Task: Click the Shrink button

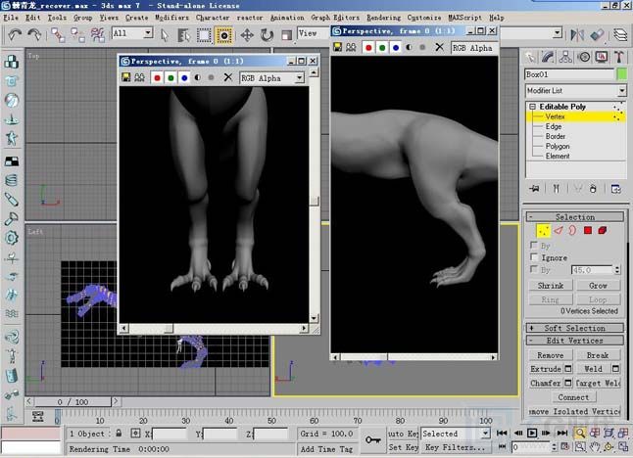Action: [551, 286]
